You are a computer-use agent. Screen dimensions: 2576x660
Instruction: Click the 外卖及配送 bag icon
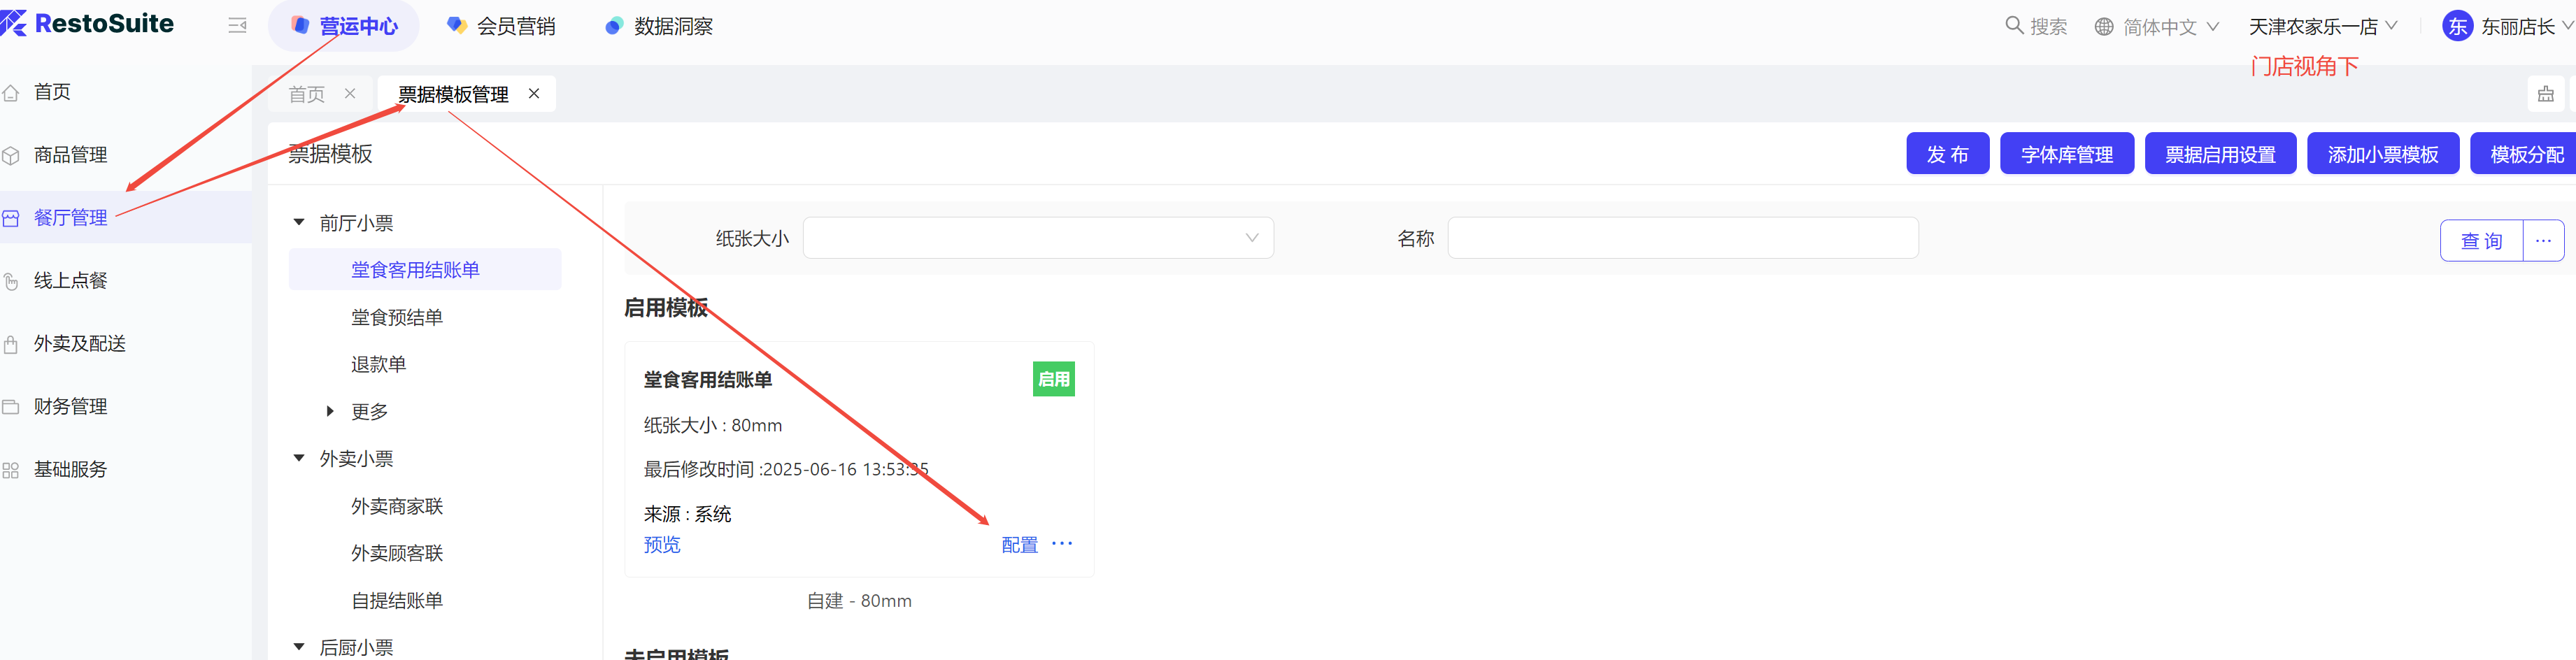(11, 344)
